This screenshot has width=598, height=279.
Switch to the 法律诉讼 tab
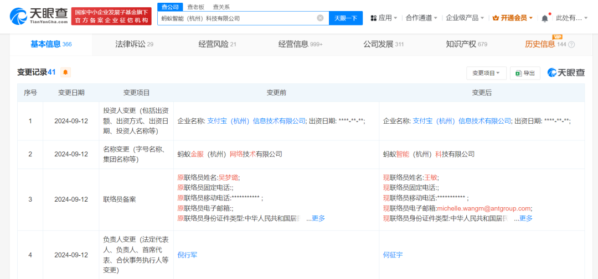tap(133, 44)
